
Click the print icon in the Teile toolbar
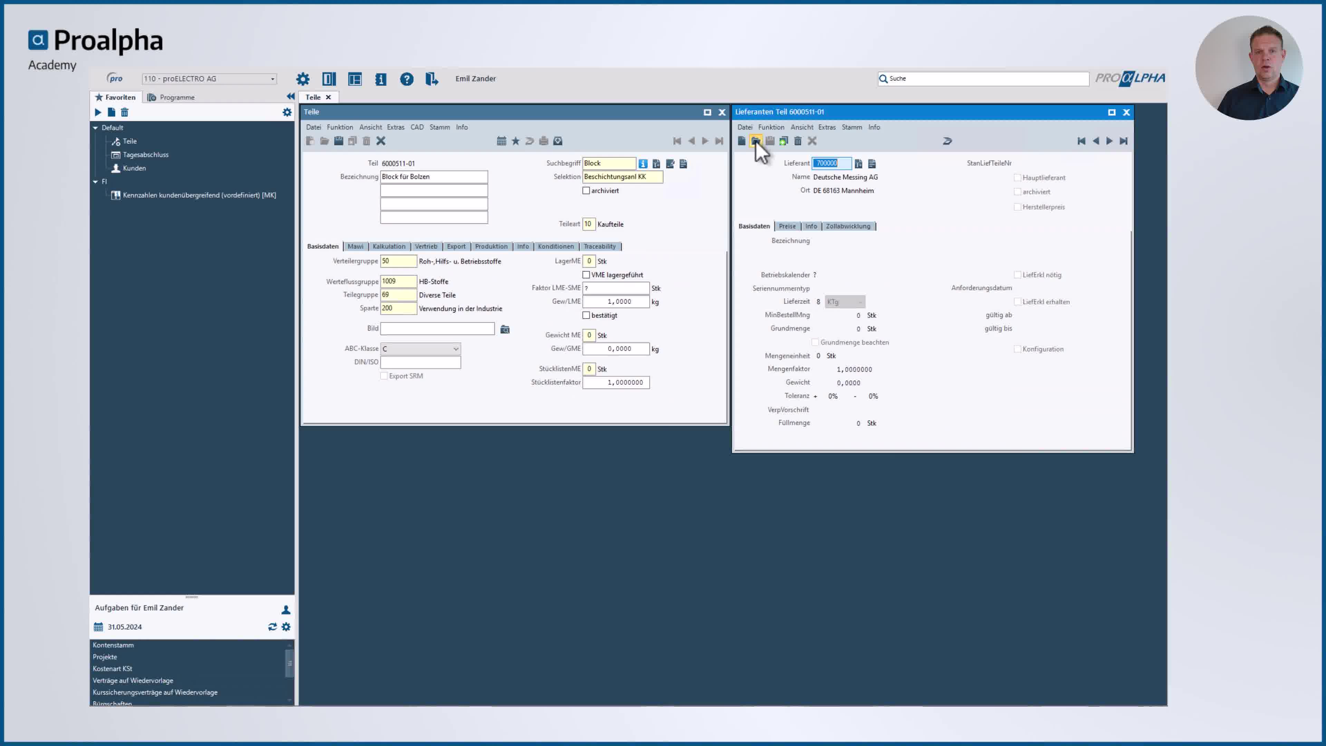point(544,141)
